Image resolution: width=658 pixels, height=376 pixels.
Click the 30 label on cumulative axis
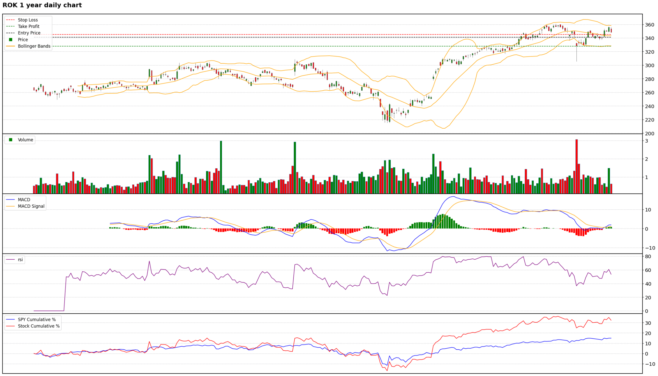click(648, 323)
